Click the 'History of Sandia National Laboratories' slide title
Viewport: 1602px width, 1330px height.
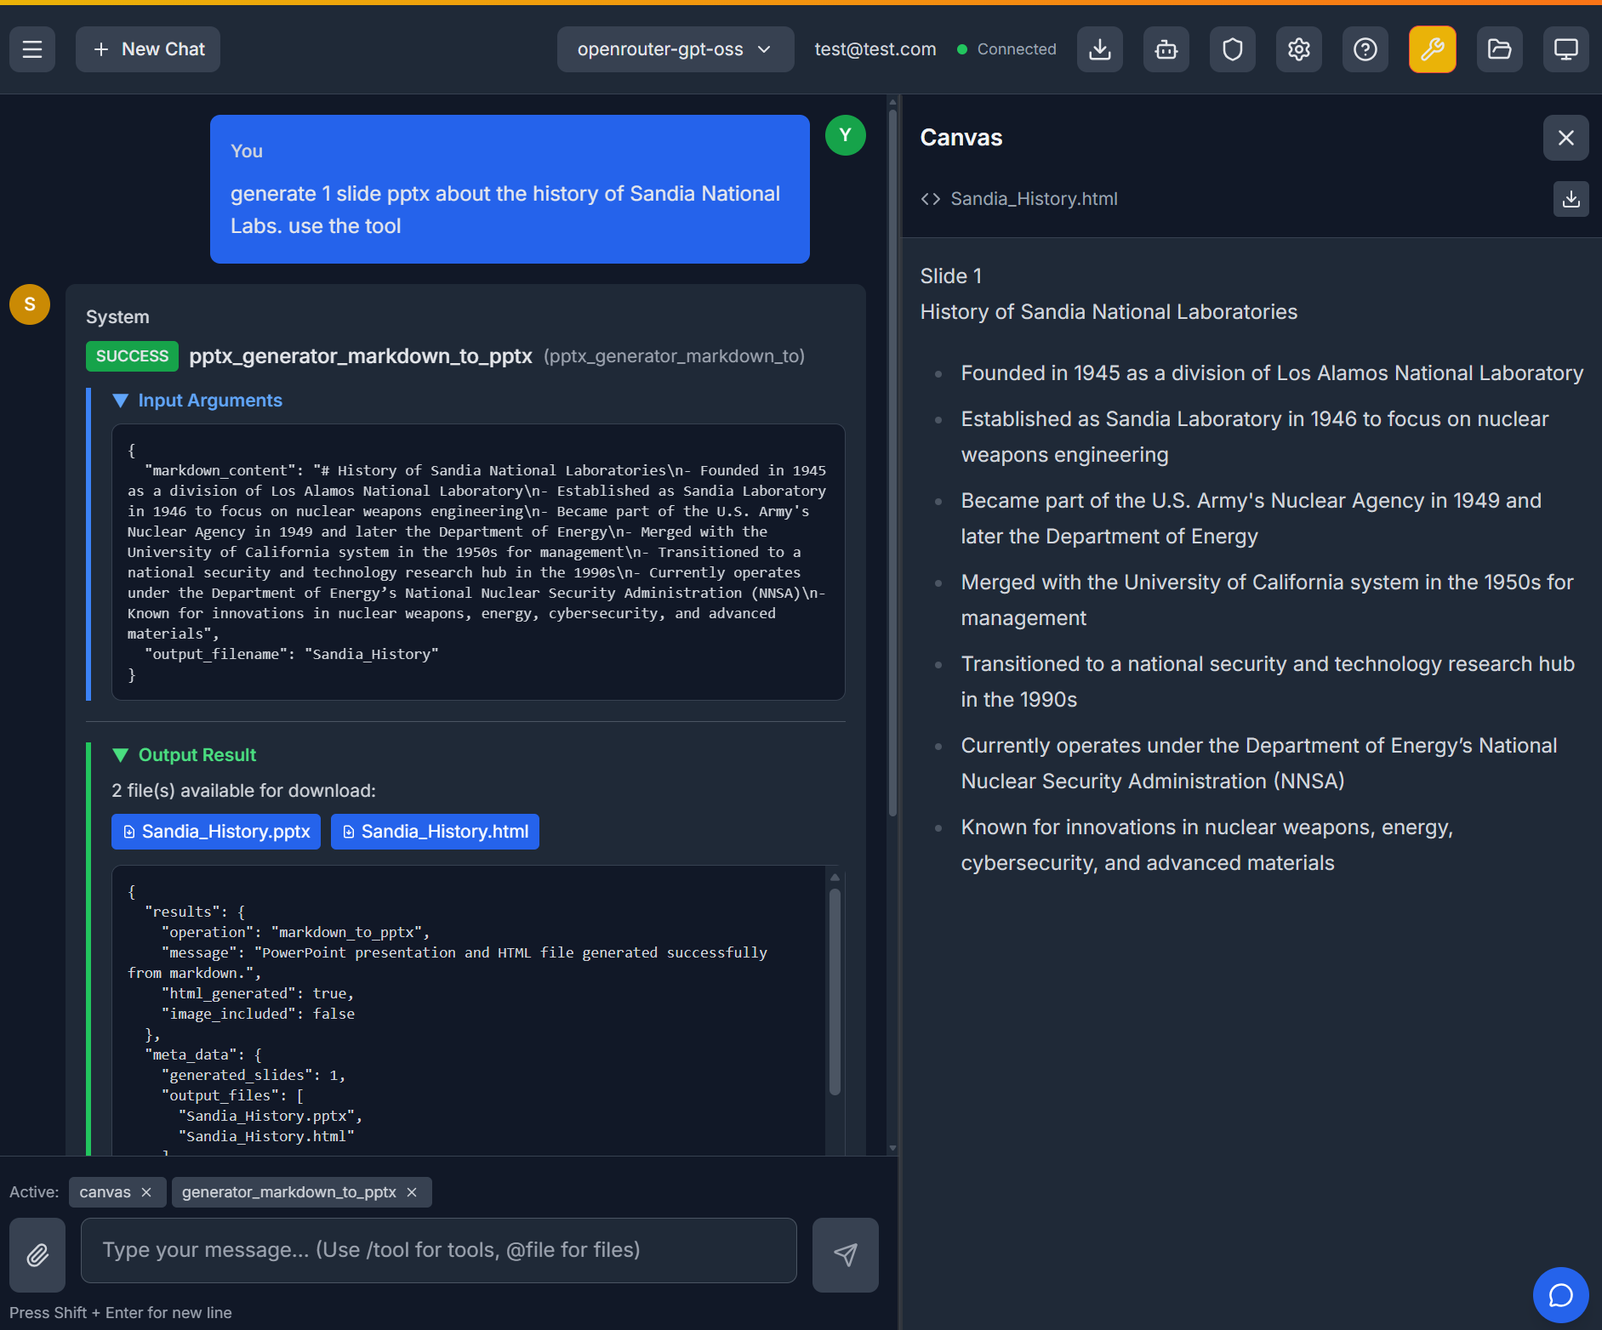click(x=1109, y=312)
